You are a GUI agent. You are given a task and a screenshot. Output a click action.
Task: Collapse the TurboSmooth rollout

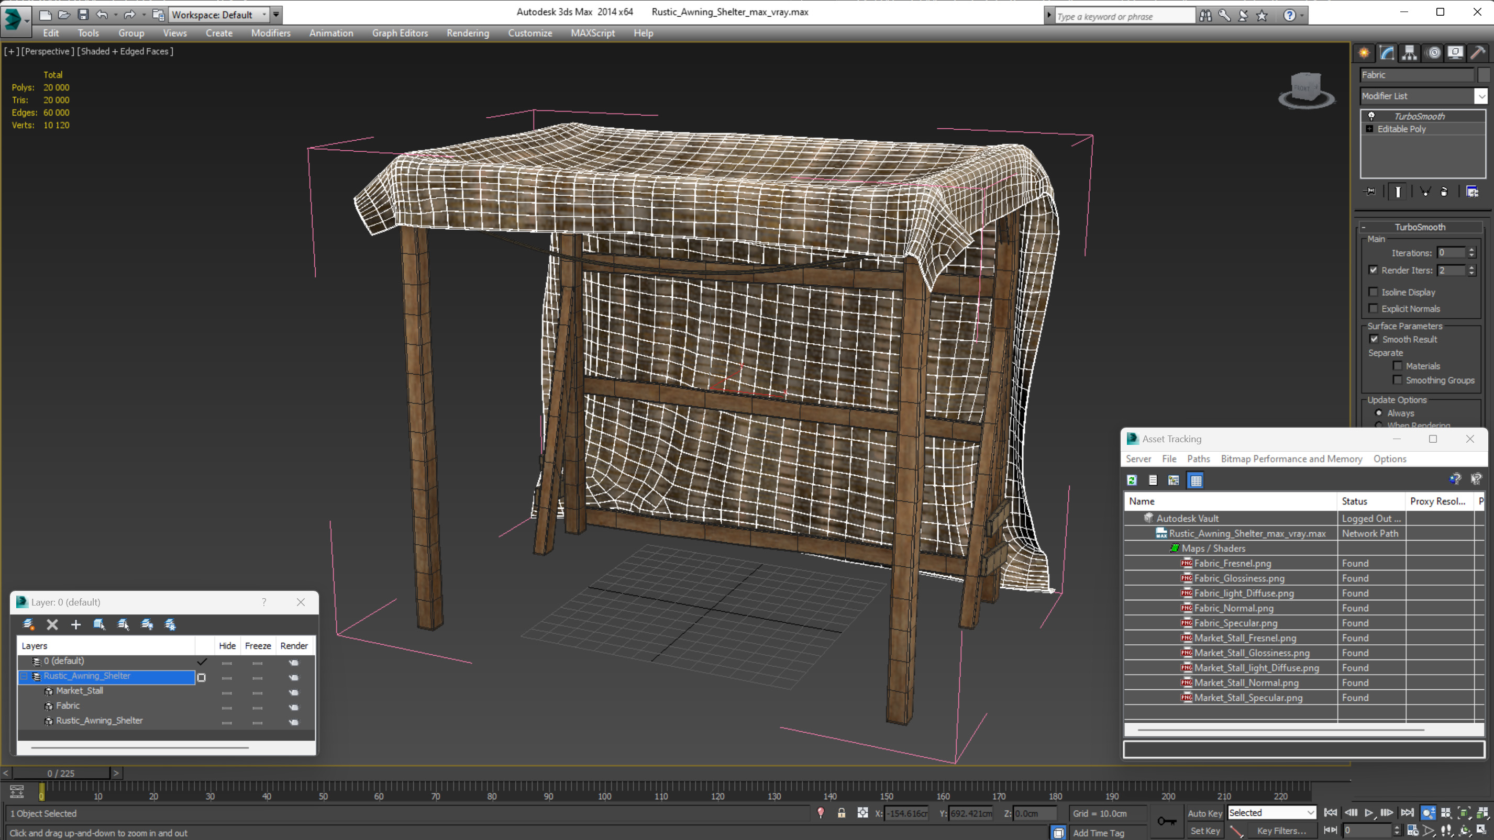coord(1364,227)
